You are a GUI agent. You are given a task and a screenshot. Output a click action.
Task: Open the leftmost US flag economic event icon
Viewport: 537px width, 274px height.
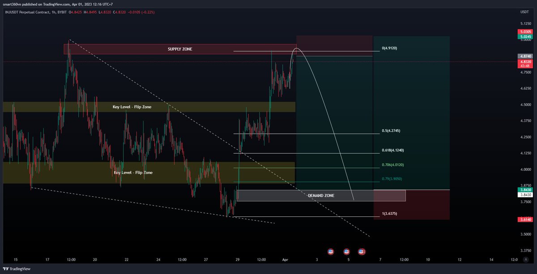(x=331, y=252)
